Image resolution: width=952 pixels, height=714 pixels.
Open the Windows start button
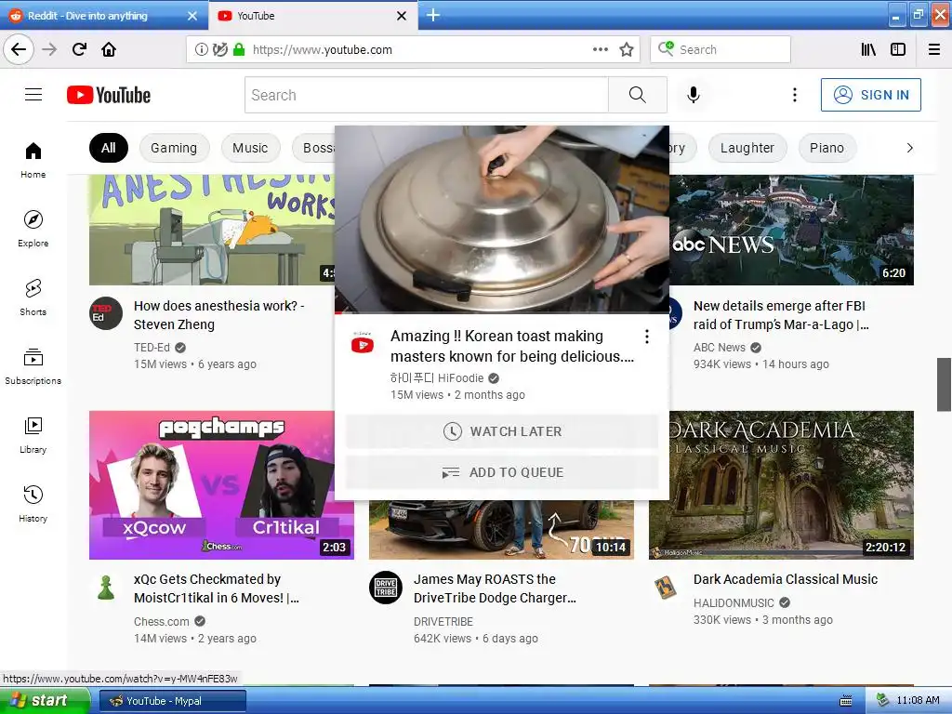pyautogui.click(x=45, y=700)
